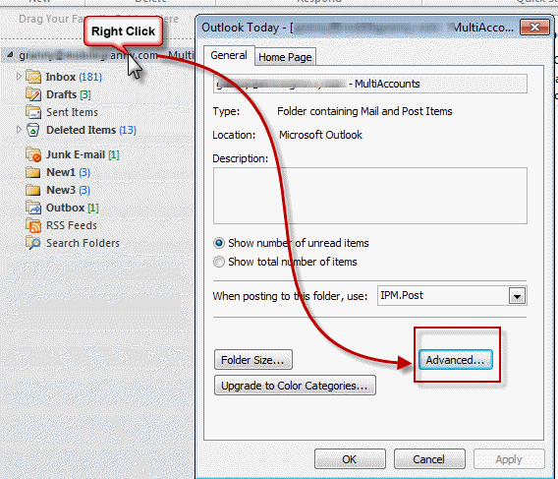Expand the Deleted Items folder

[19, 130]
